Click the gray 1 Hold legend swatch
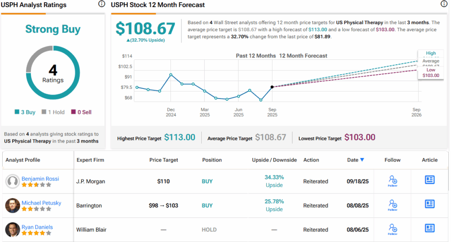This screenshot has width=451, height=242. click(44, 112)
